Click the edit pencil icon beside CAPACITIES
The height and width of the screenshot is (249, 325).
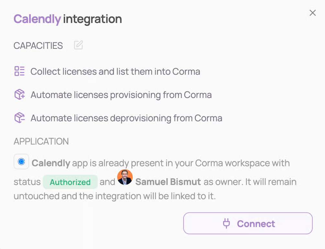coord(78,45)
